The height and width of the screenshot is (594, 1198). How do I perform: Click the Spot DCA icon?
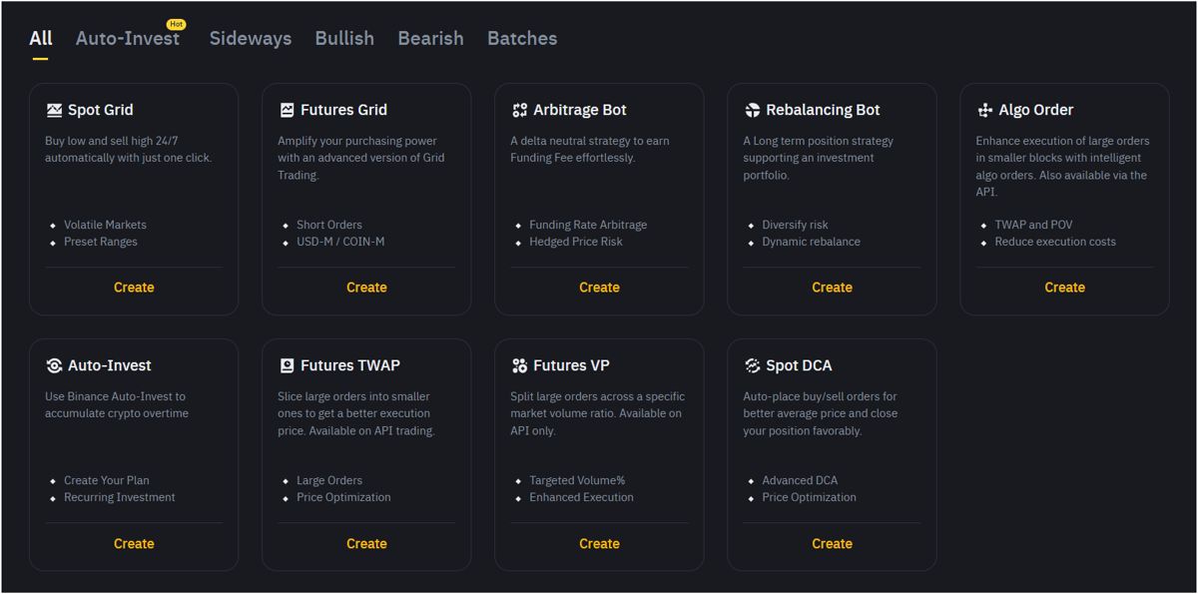[752, 365]
